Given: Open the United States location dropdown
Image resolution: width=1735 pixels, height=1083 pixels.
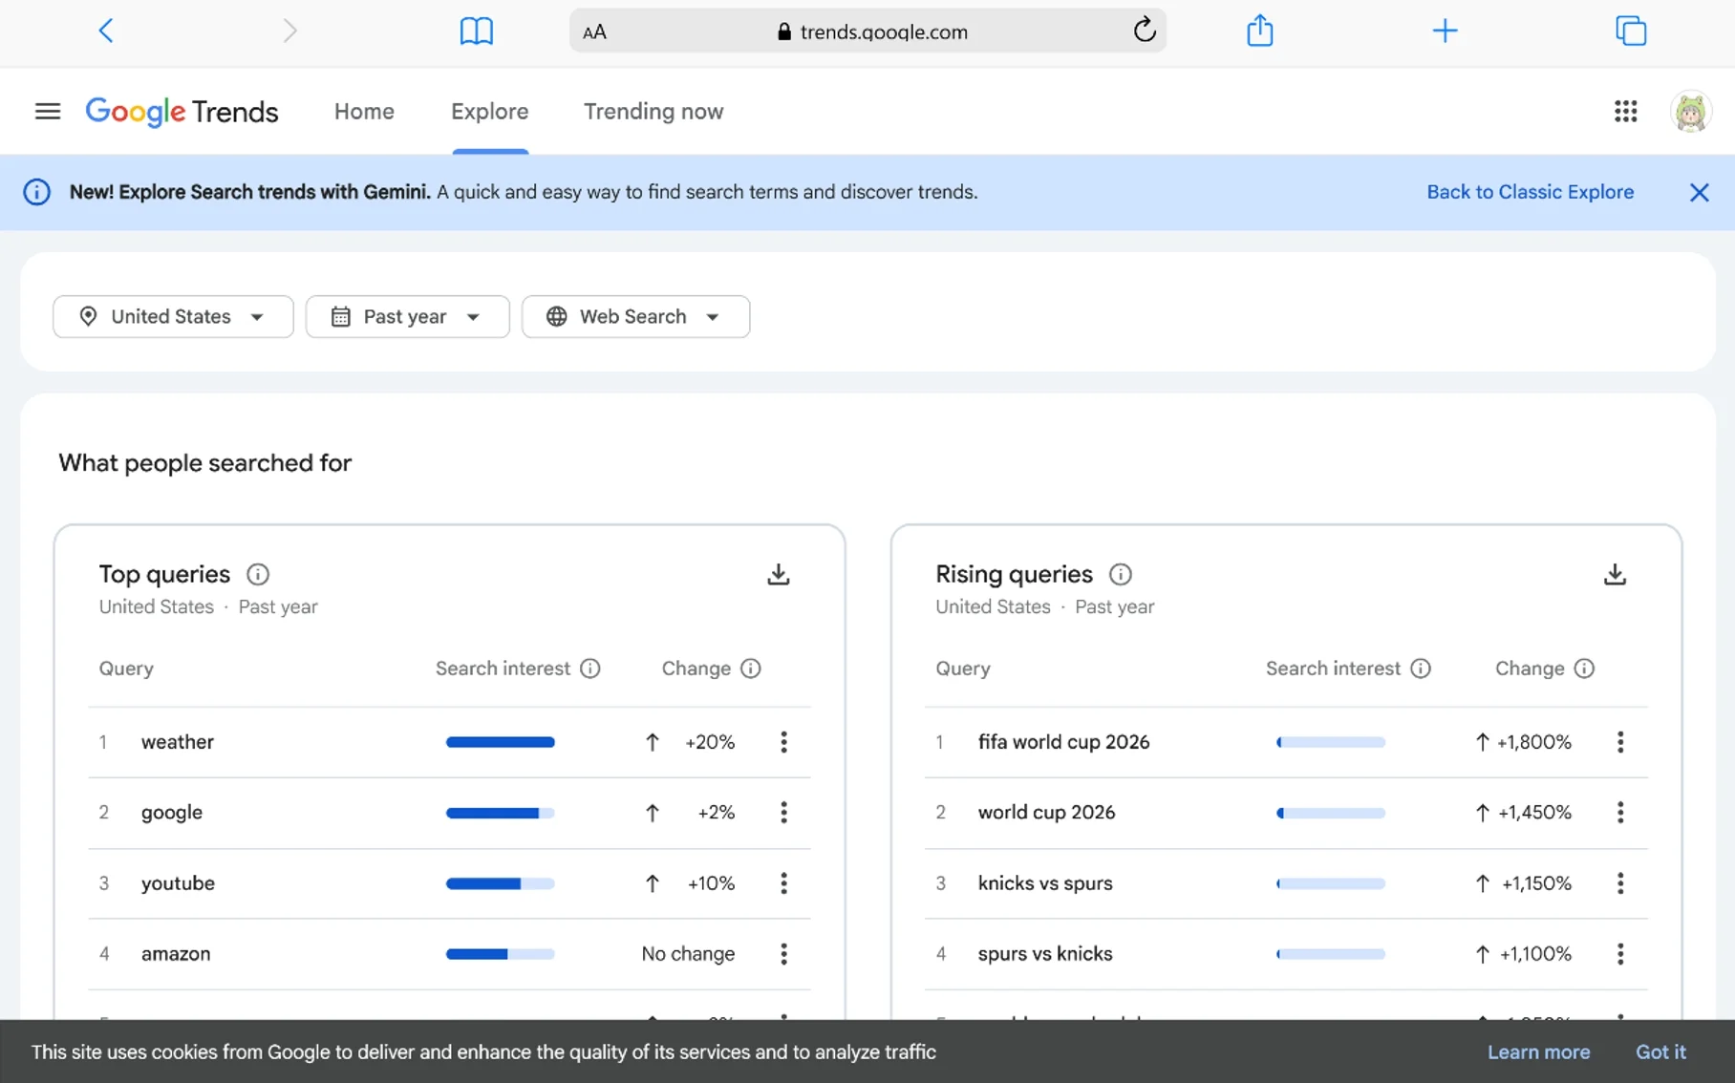Looking at the screenshot, I should [173, 316].
